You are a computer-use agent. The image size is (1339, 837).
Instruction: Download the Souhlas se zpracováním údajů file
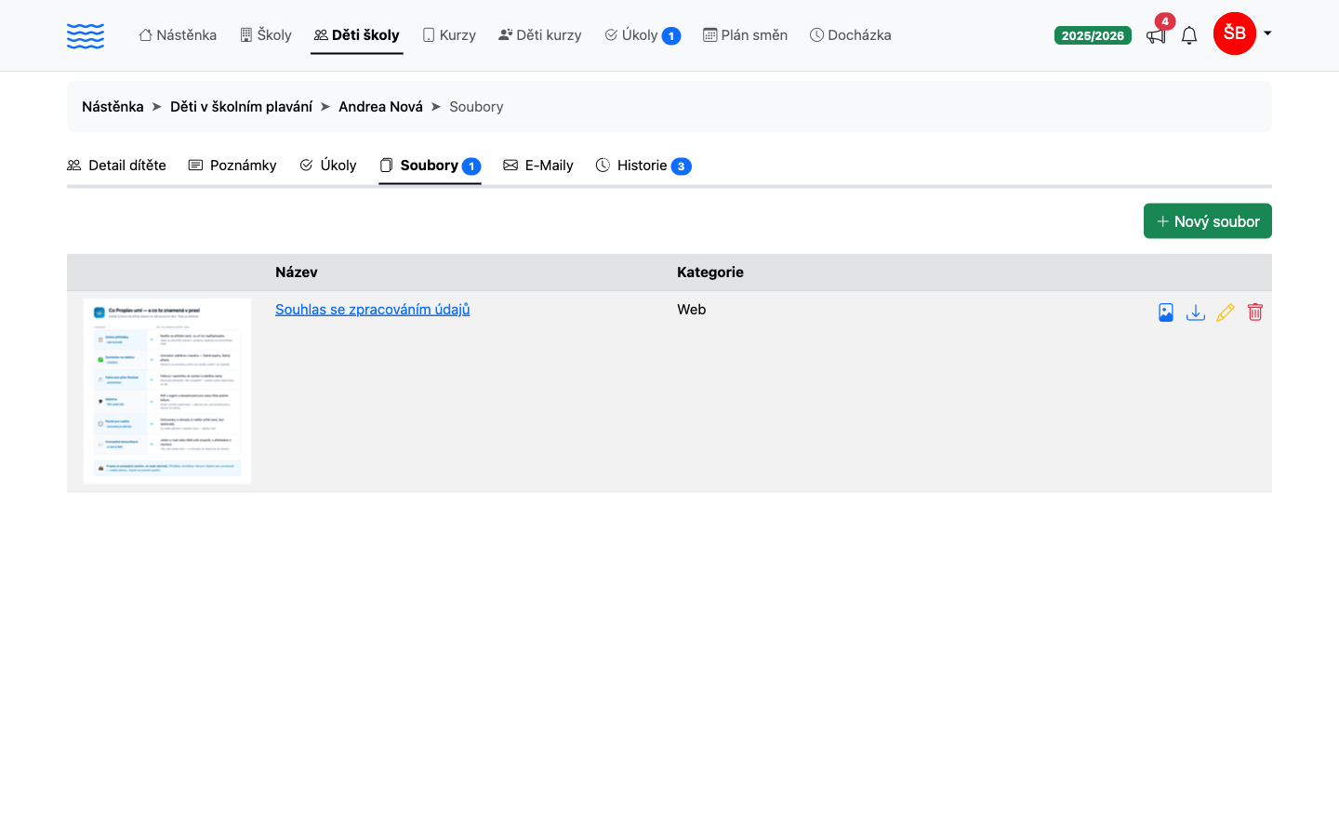[x=1196, y=312]
